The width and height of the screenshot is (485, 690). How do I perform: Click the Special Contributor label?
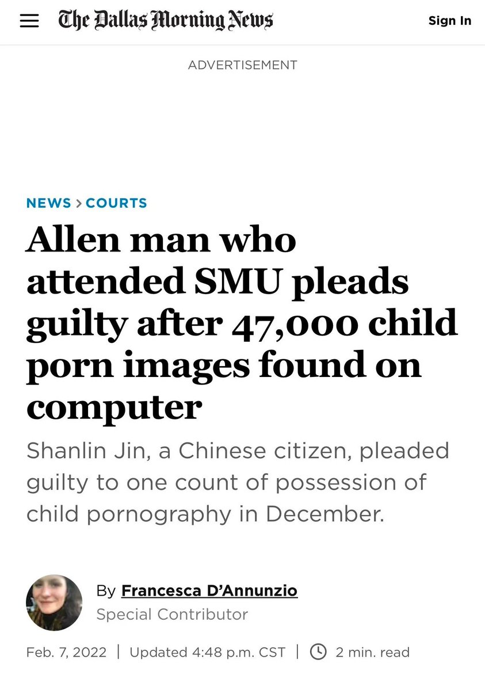[x=172, y=615]
